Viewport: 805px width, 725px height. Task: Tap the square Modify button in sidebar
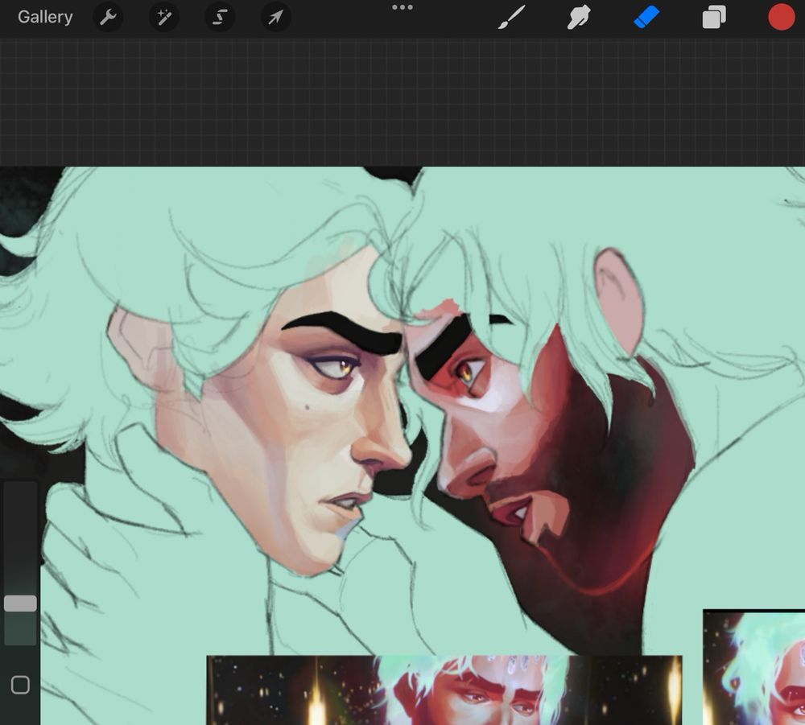(20, 685)
